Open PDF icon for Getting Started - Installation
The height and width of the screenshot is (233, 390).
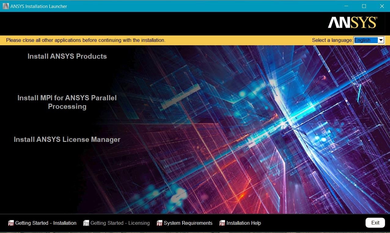click(x=11, y=223)
